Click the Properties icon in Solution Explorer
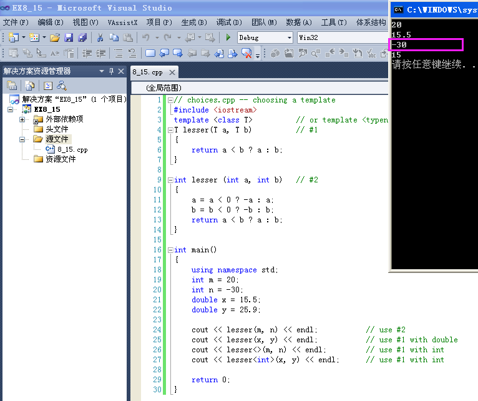Screen dimensions: 478x401 pyautogui.click(x=12, y=86)
